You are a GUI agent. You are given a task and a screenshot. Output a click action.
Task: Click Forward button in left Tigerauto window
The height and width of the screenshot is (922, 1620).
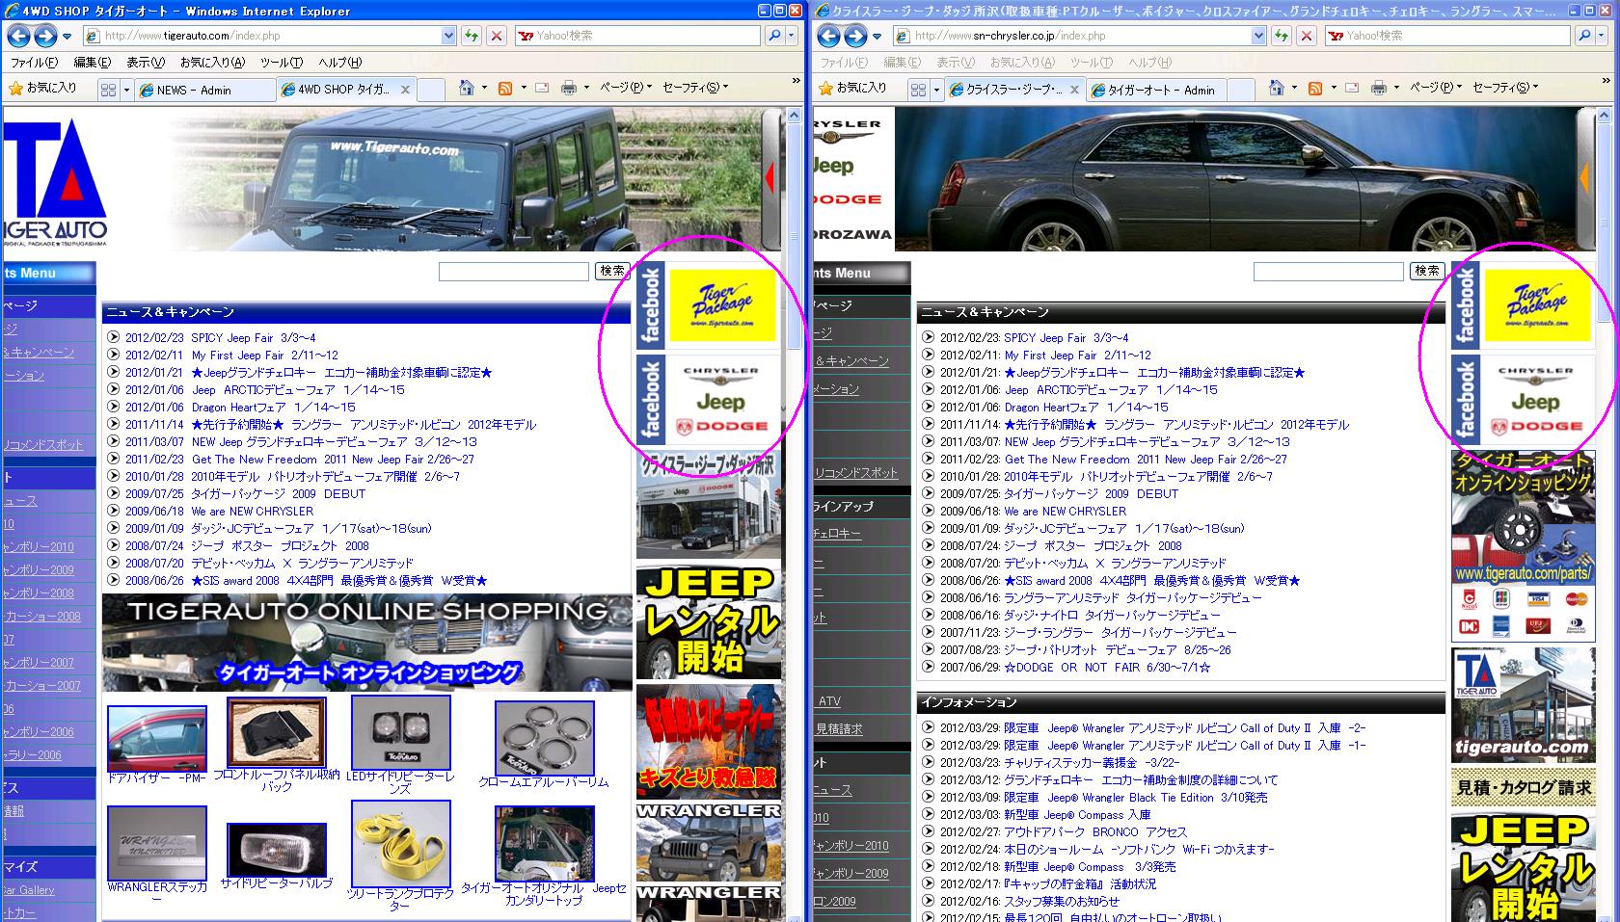coord(45,36)
